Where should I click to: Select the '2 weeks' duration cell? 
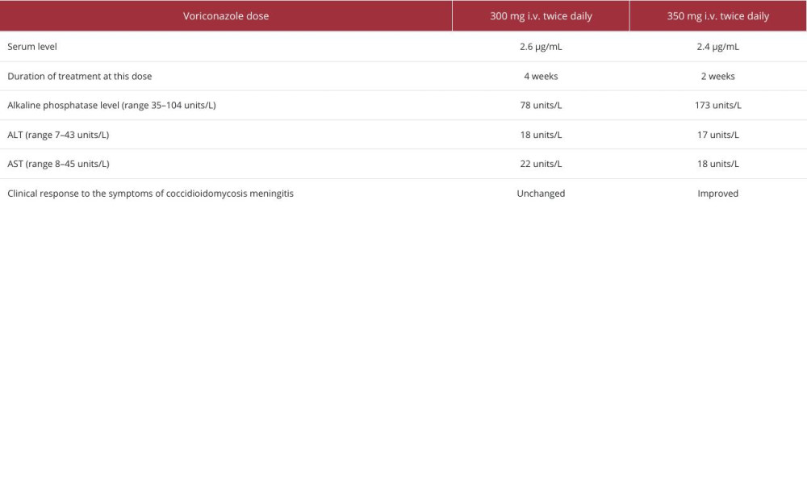[718, 76]
